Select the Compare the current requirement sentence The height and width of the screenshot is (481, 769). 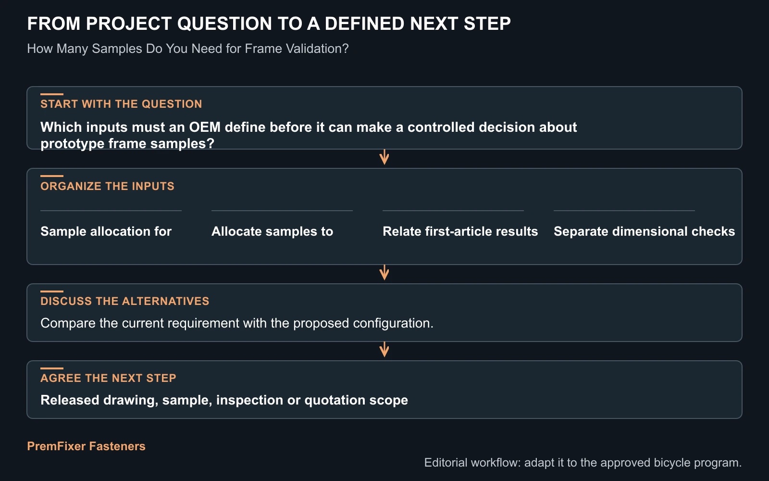tap(237, 323)
